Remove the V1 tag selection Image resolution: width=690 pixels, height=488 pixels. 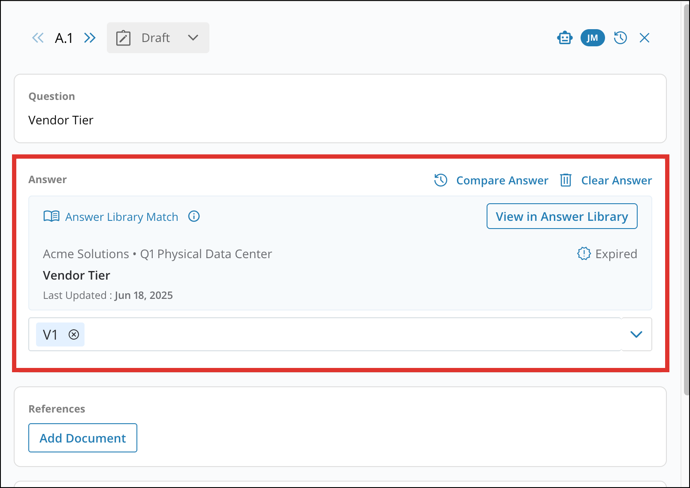(x=74, y=334)
